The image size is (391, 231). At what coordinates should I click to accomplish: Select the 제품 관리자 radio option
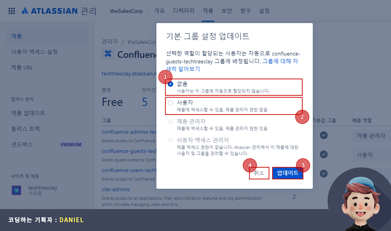pos(170,121)
